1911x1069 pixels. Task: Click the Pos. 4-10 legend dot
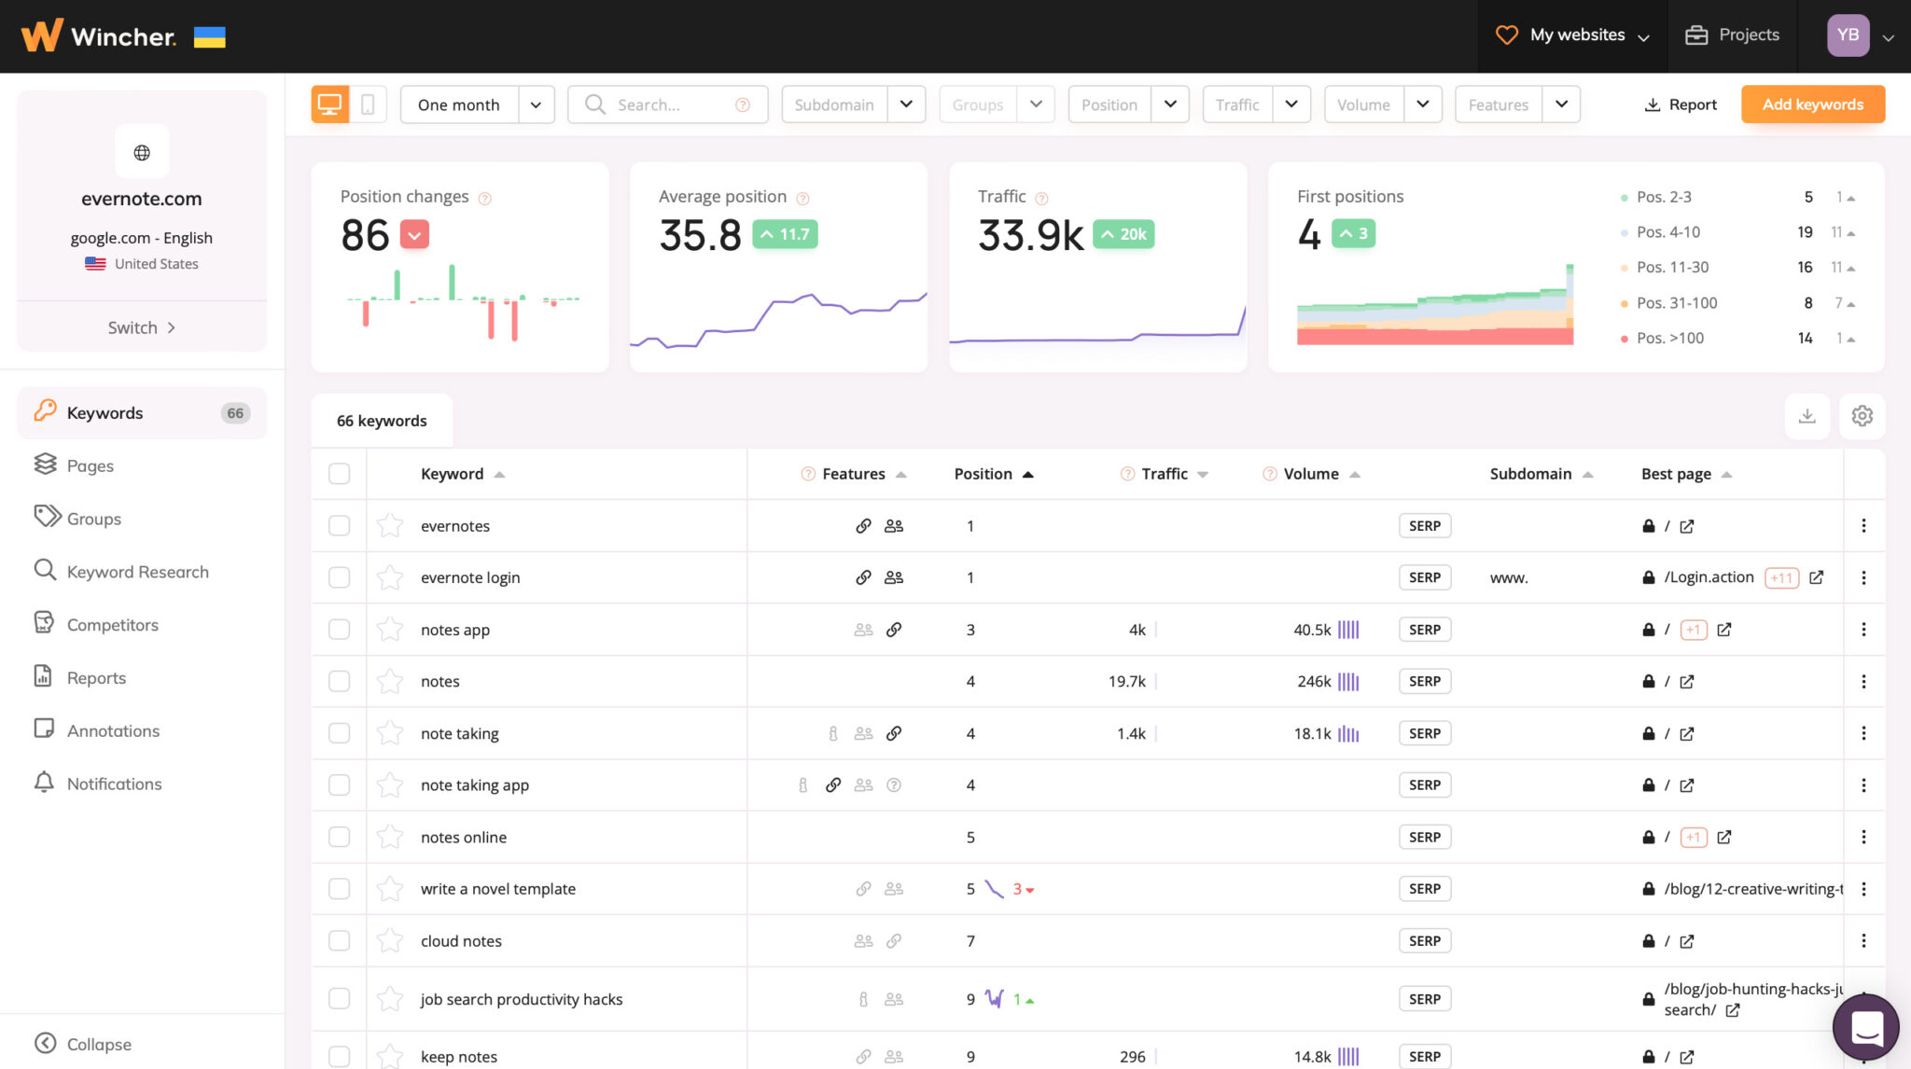[1625, 232]
